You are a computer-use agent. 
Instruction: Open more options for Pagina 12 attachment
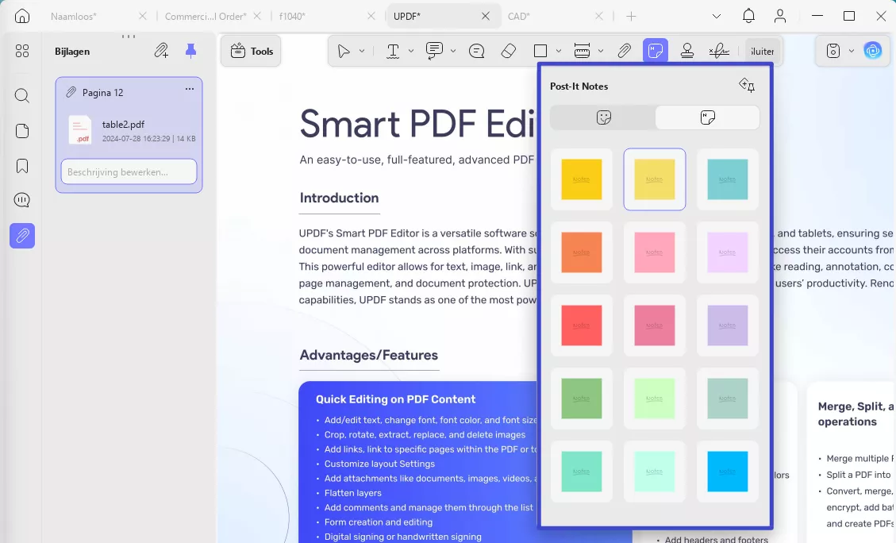(x=190, y=89)
